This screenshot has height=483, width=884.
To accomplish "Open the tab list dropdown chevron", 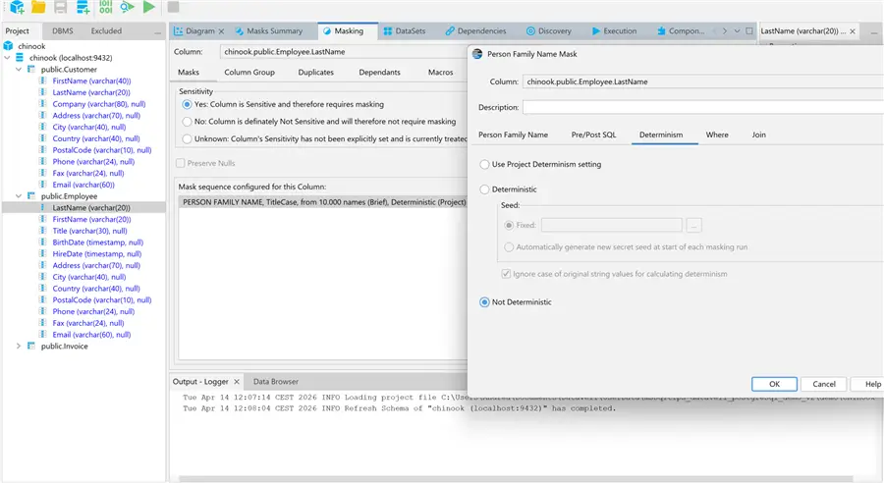I will 737,31.
